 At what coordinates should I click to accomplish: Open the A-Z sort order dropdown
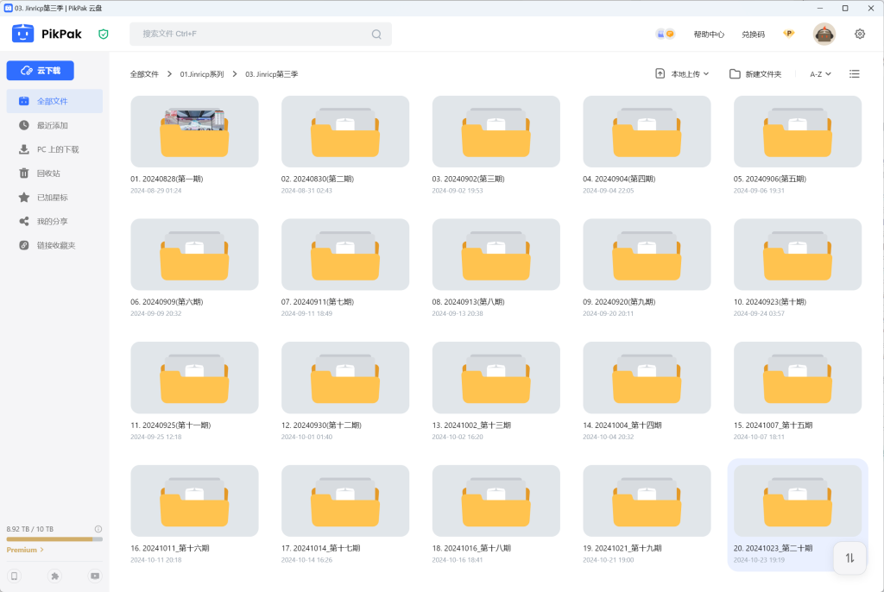(x=817, y=73)
